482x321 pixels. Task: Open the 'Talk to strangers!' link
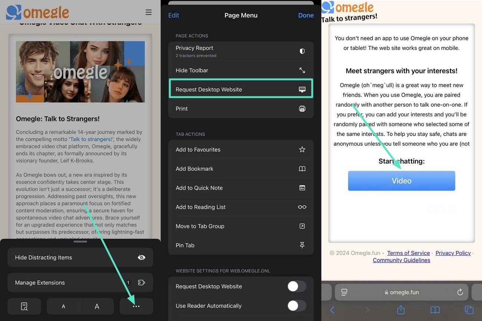(x=91, y=139)
